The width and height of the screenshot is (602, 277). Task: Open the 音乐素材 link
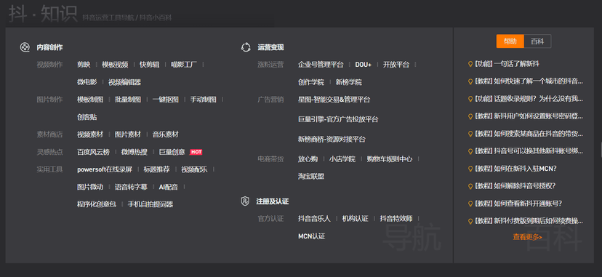(x=166, y=135)
